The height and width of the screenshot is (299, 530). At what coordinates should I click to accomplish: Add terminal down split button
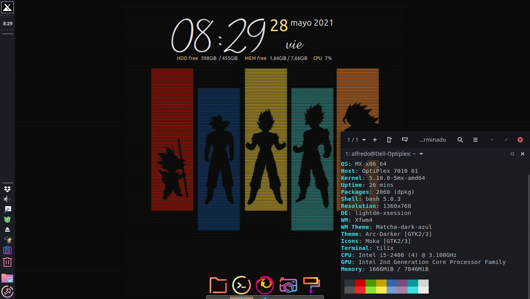pos(405,140)
